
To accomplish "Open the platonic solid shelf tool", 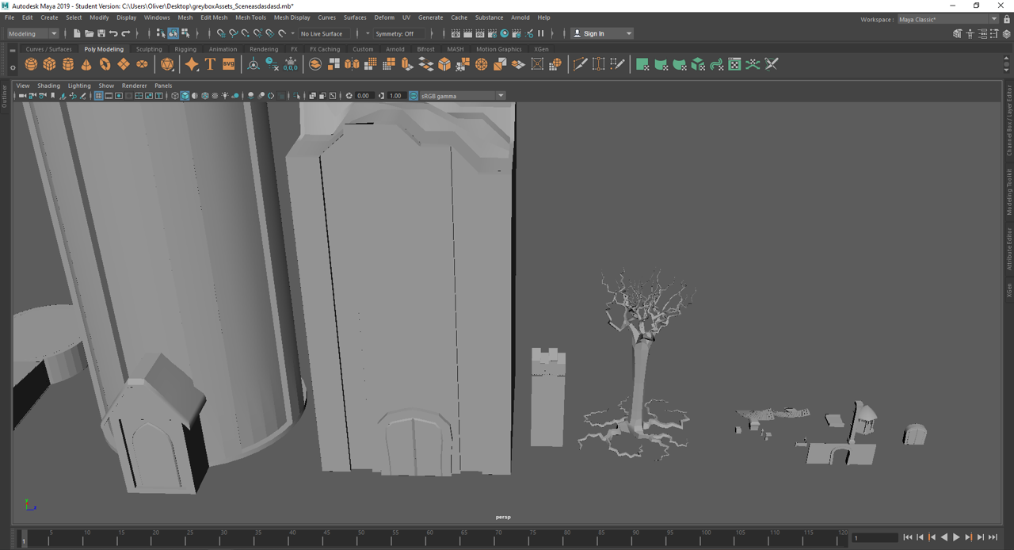I will [x=167, y=64].
